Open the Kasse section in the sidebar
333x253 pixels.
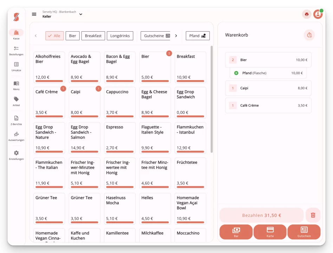[16, 34]
